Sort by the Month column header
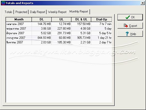146x110 pixels. [x=19, y=19]
